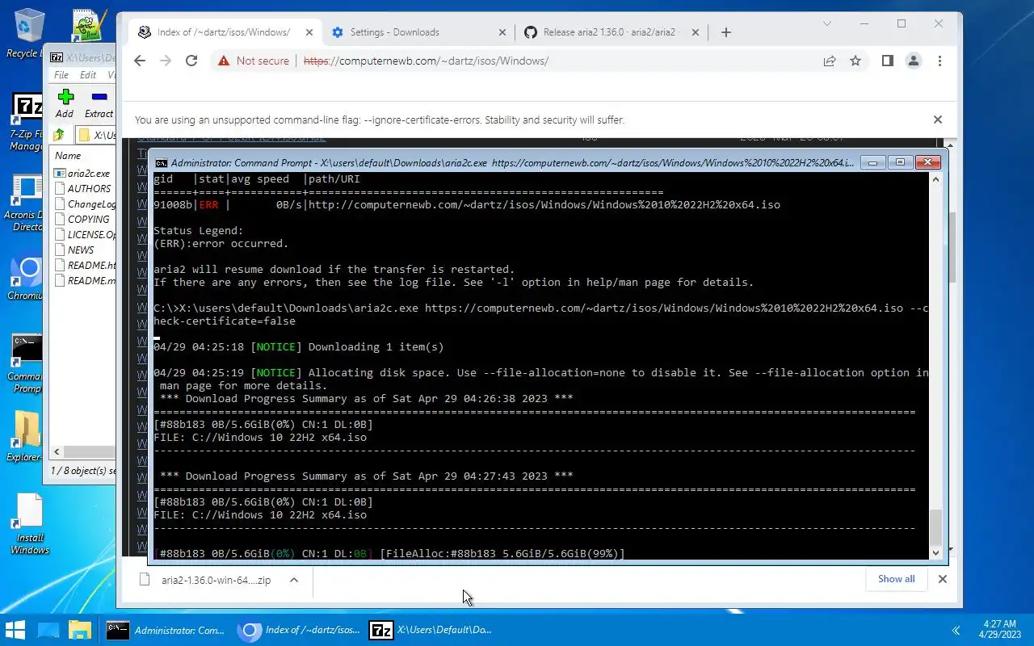Click the Command Prompt scrollbar down arrow

click(936, 552)
